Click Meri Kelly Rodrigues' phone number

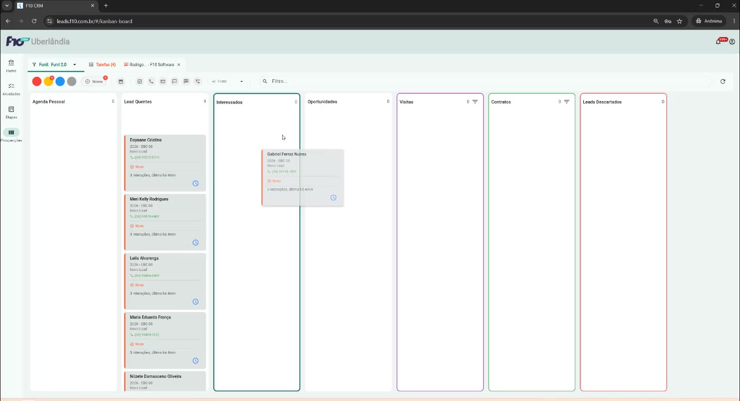(x=147, y=217)
